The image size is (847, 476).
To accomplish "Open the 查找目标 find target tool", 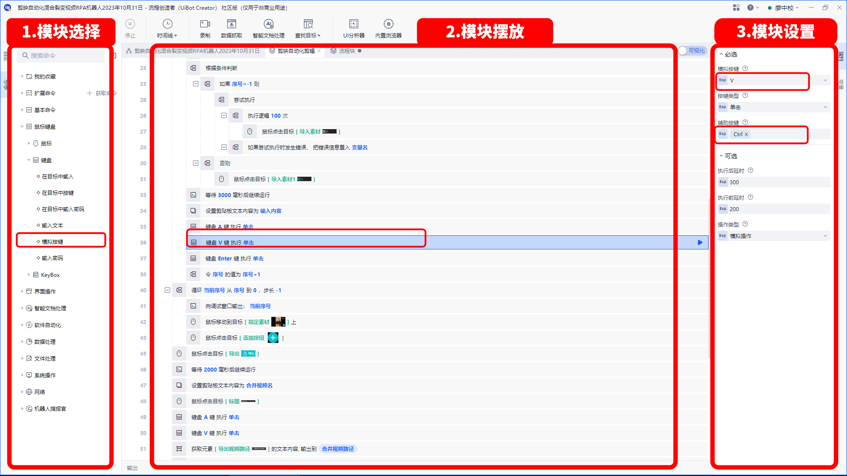I will click(308, 29).
